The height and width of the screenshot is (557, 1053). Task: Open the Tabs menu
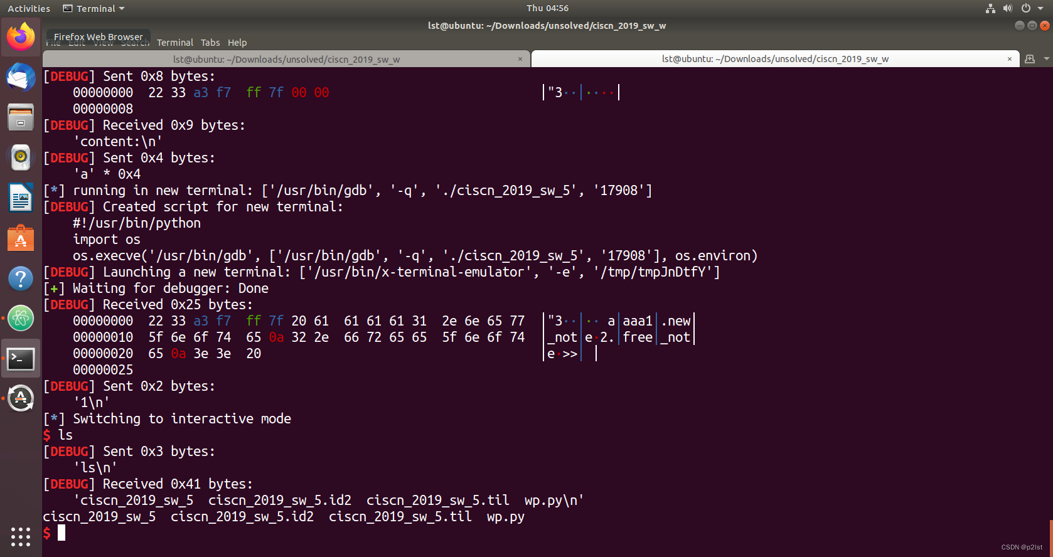[x=210, y=43]
